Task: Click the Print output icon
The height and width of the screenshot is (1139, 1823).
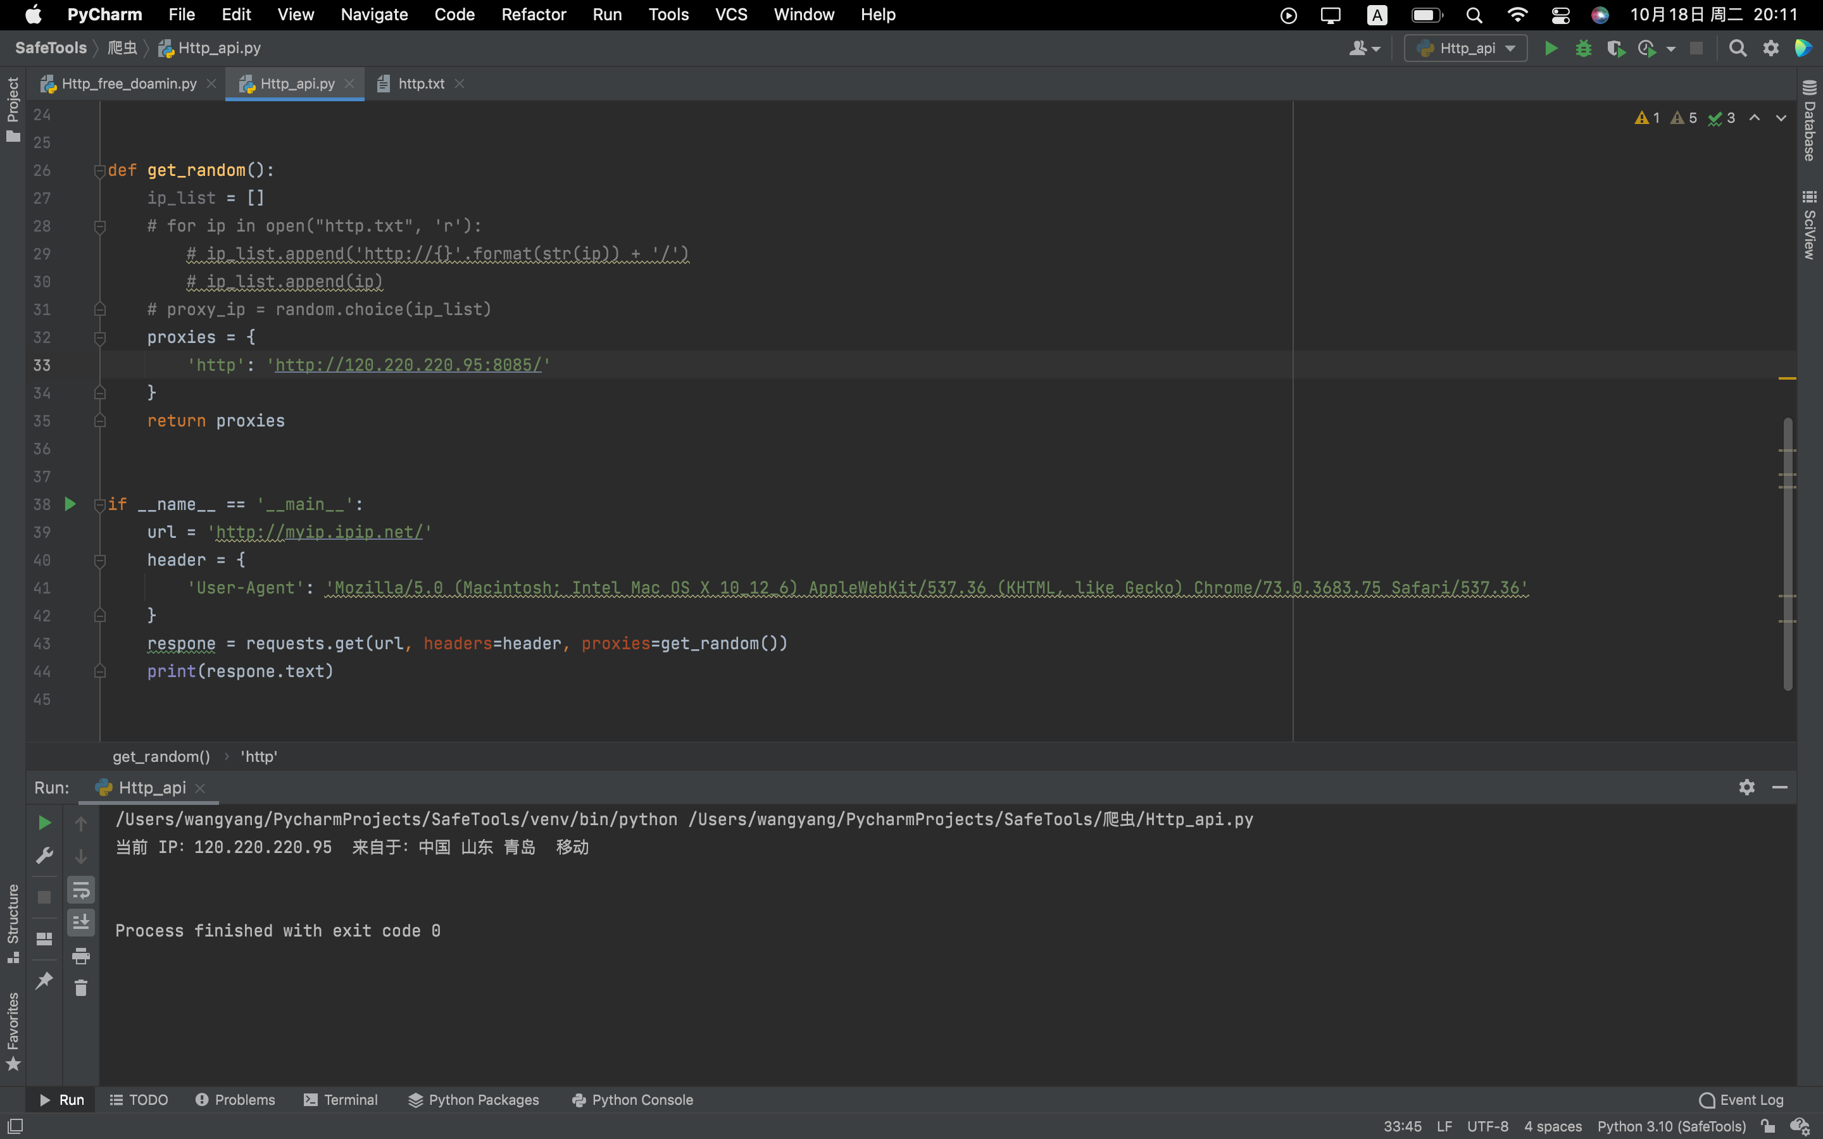Action: (x=80, y=956)
